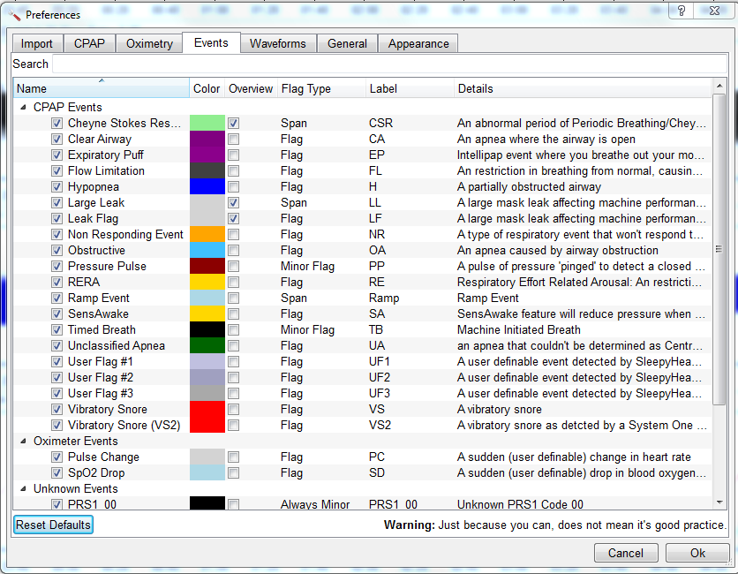
Task: Pick the Non Responding Event orange swatch
Action: coord(207,235)
